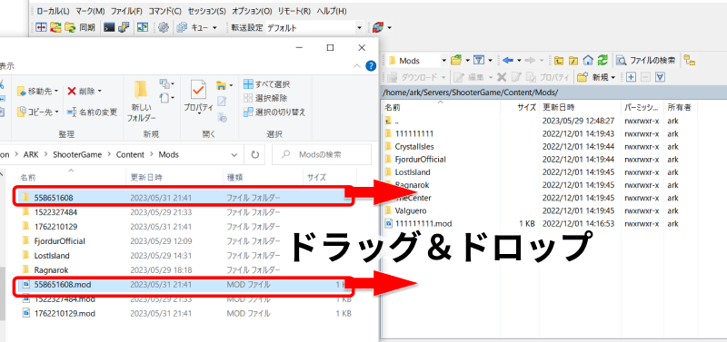Click 新しいフォルダー new folder in Explorer
The image size is (727, 342).
142,101
